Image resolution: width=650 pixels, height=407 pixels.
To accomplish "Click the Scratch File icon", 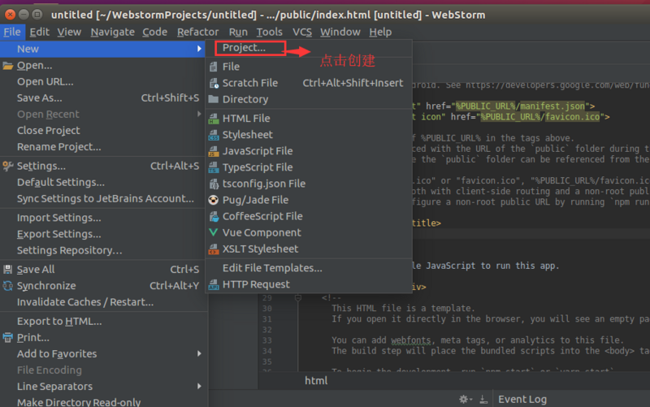I will (214, 83).
